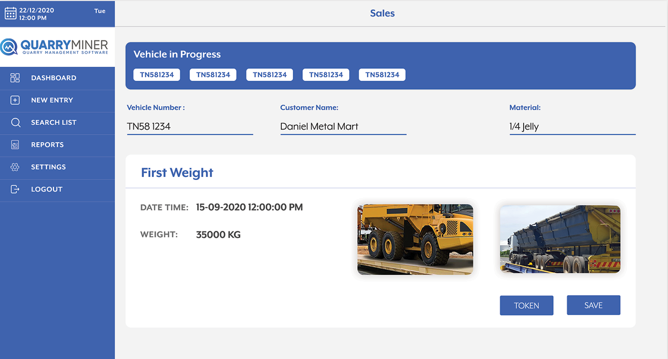Click the calendar icon beside the date
This screenshot has height=359, width=668.
click(x=10, y=13)
